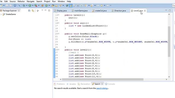Maximize the editor area
Image resolution: width=175 pixels, height=98 pixels.
170,11
